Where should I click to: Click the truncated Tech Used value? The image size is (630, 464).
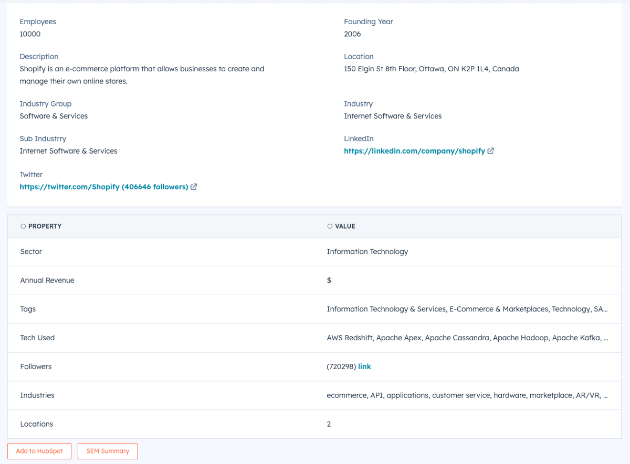(x=467, y=338)
